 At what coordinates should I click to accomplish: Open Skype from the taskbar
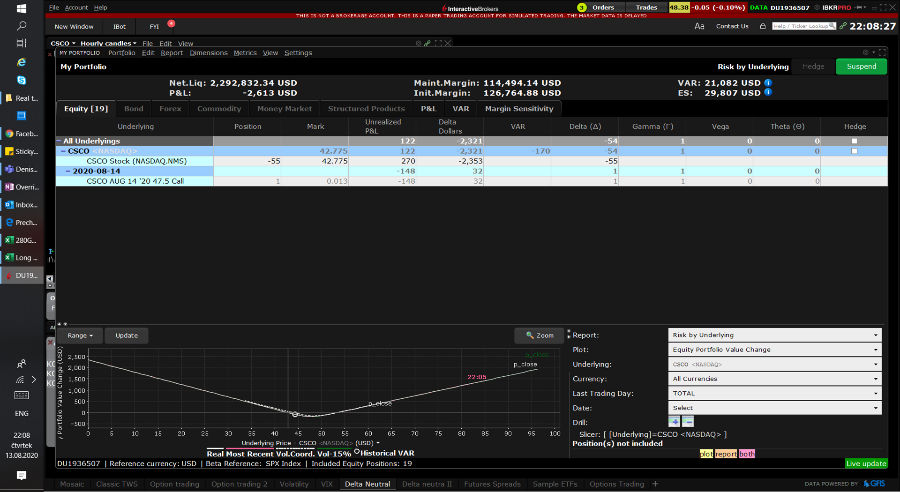click(x=21, y=80)
